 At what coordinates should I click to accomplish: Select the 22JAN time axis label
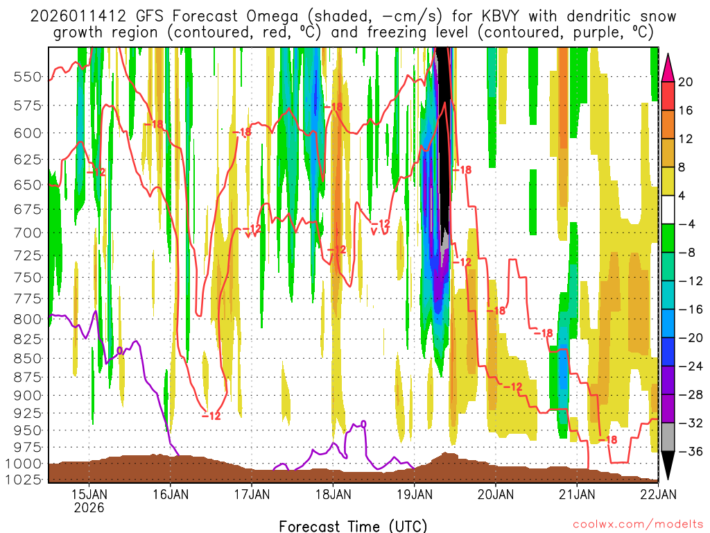[657, 494]
